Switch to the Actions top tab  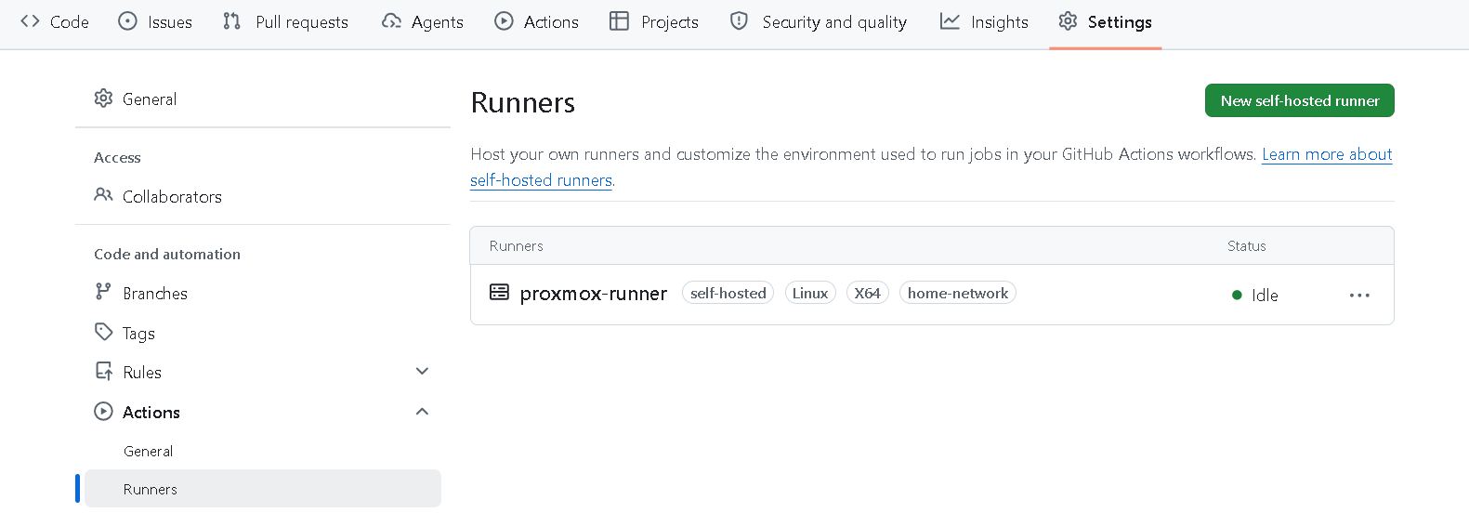[536, 21]
